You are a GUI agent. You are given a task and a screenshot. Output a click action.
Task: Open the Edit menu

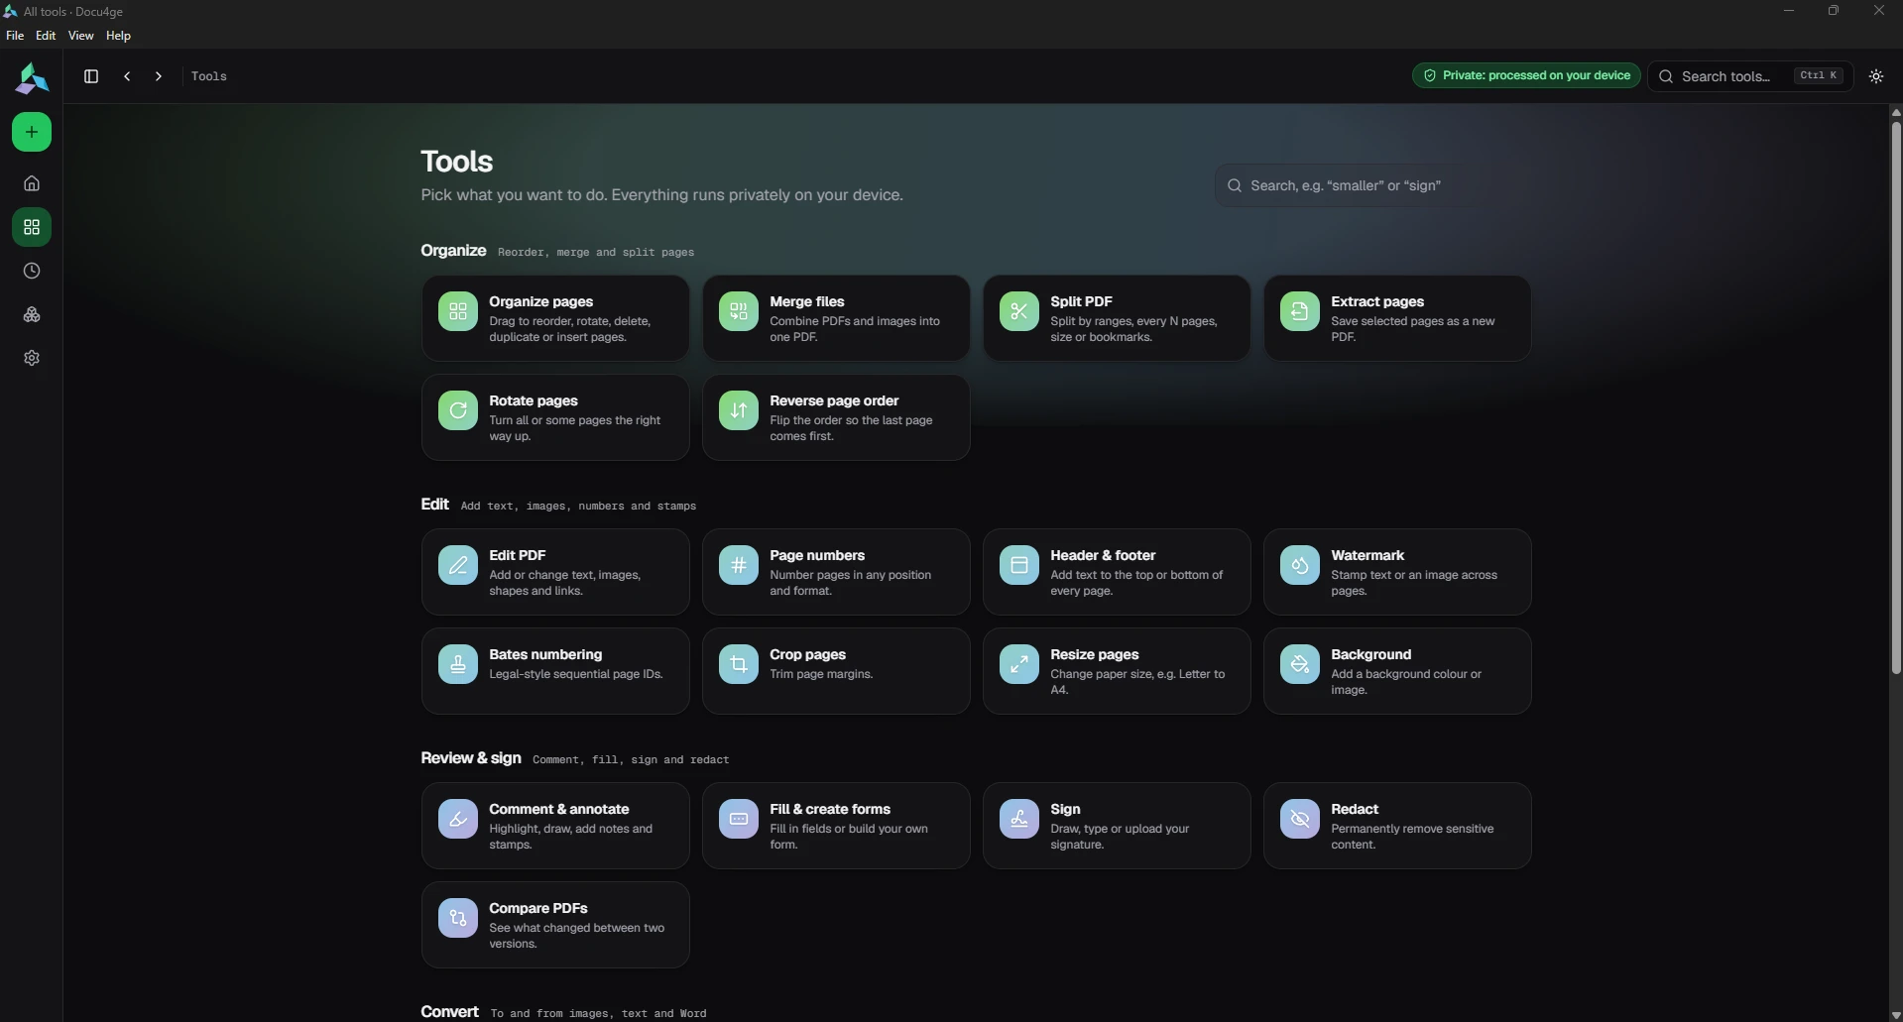[46, 36]
